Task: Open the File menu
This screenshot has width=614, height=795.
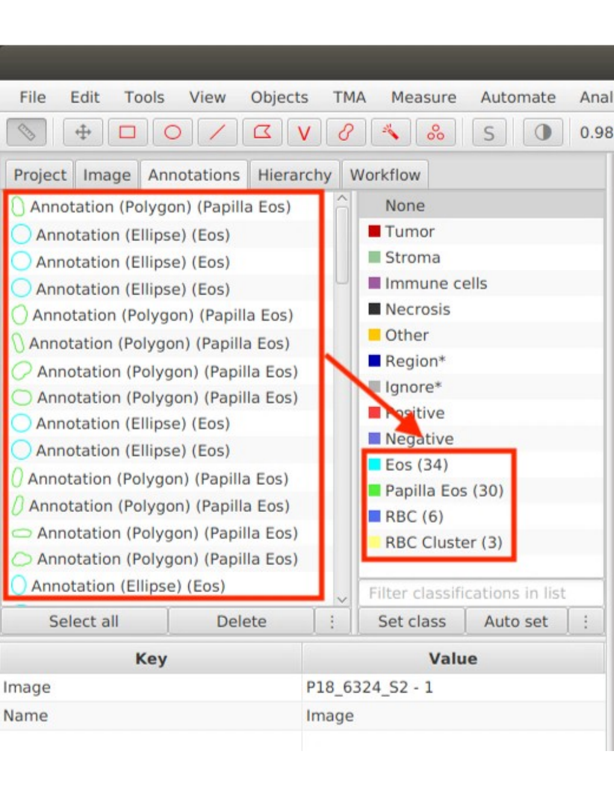Action: (x=33, y=97)
